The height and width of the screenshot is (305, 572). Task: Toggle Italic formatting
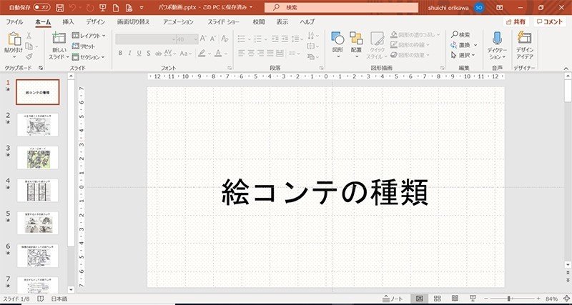point(129,53)
